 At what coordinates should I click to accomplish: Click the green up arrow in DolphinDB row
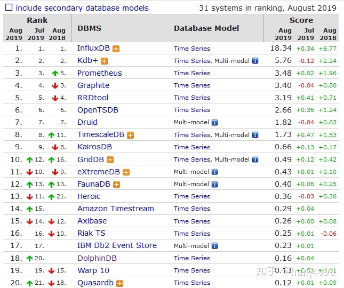click(x=29, y=258)
